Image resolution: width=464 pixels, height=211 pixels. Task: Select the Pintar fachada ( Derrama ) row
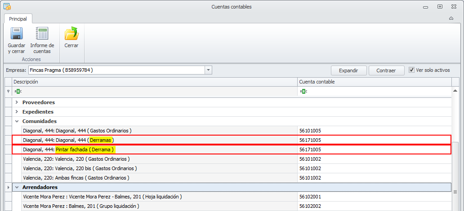232,149
